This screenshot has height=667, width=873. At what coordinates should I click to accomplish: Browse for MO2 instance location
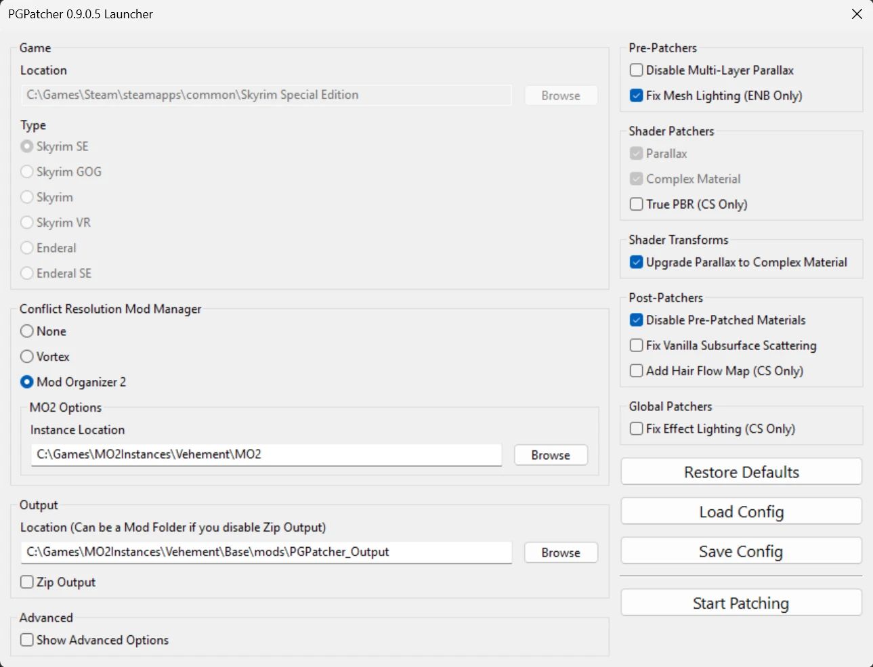551,455
